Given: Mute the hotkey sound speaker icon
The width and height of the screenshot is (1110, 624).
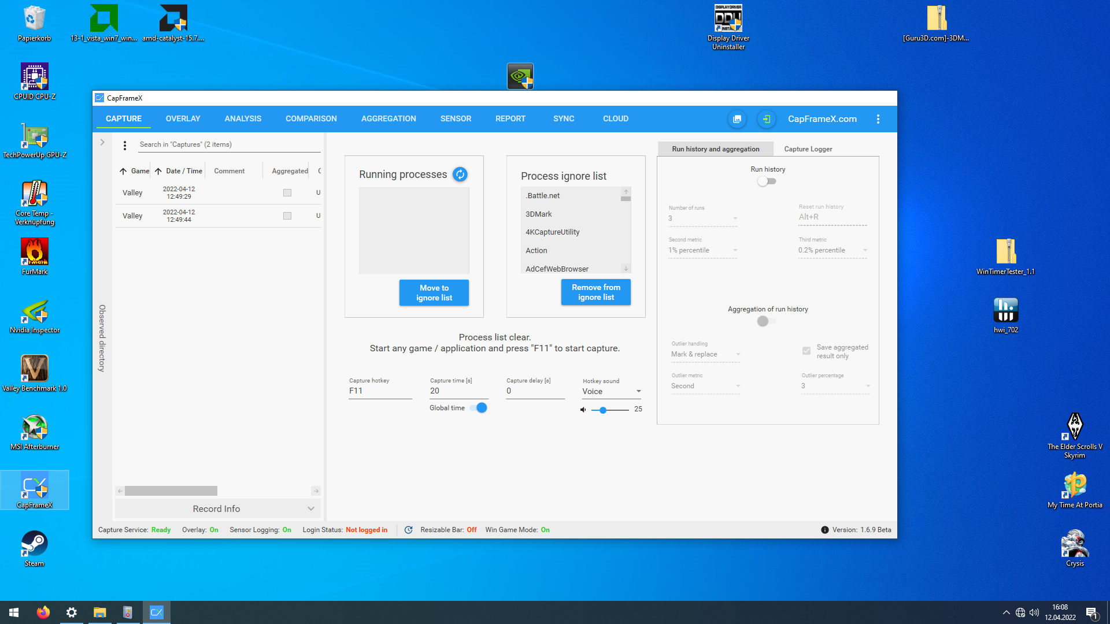Looking at the screenshot, I should pyautogui.click(x=583, y=410).
